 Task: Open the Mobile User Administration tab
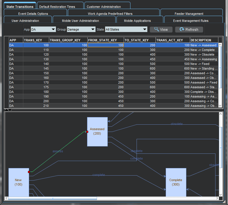pos(80,21)
